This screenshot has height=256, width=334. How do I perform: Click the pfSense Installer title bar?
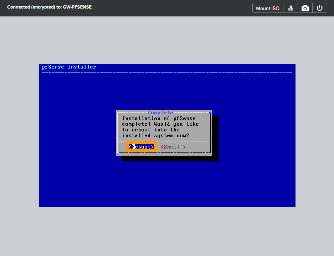[x=69, y=67]
